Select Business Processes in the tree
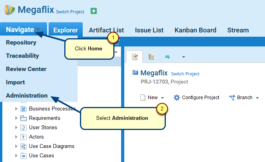Viewport: 265px width, 162px height. point(49,109)
